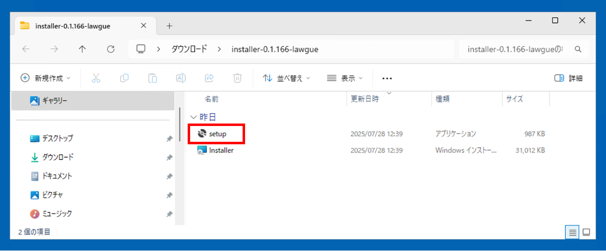Click the folder search input field
Image resolution: width=606 pixels, height=251 pixels.
point(515,49)
